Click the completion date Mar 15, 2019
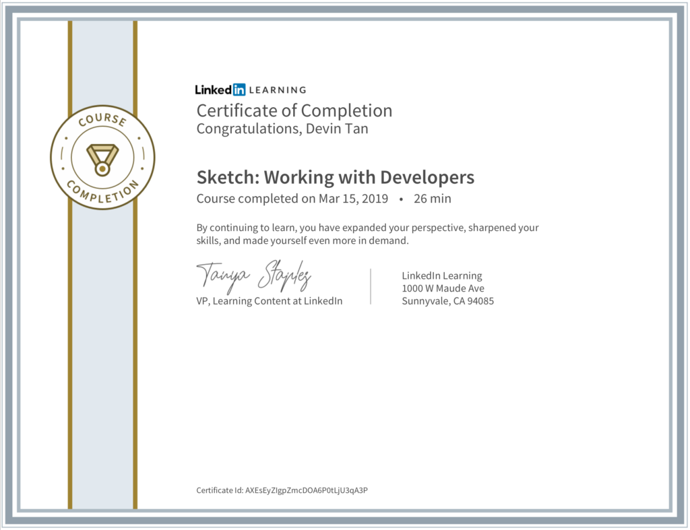Viewport: 690px width, 530px height. point(355,199)
